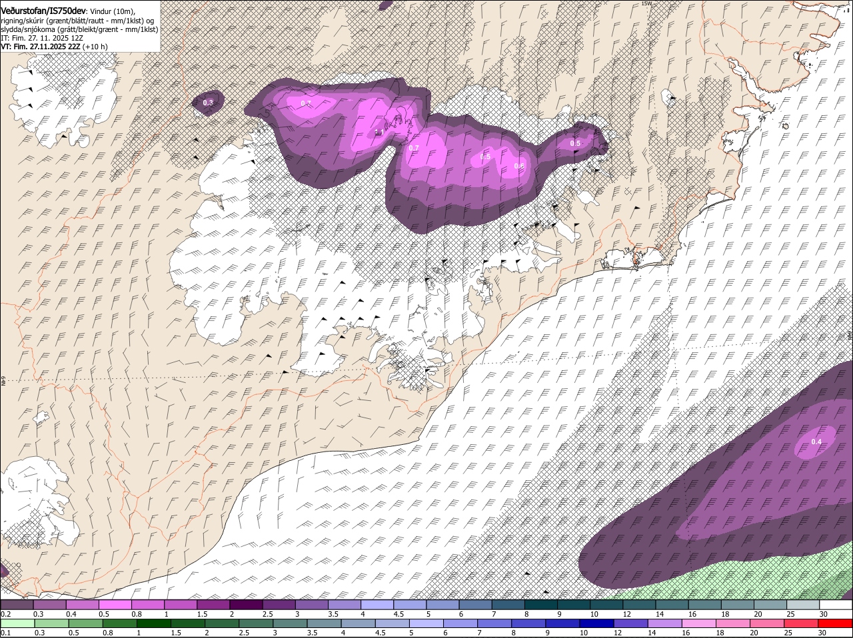Select upper legend swatch between 0.8 and 1
853x638 pixels.
148,605
